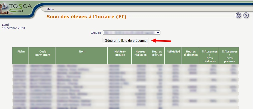The width and height of the screenshot is (253, 109).
Task: Click the Suivi des élèves à l'horaire title
Action: pos(86,17)
